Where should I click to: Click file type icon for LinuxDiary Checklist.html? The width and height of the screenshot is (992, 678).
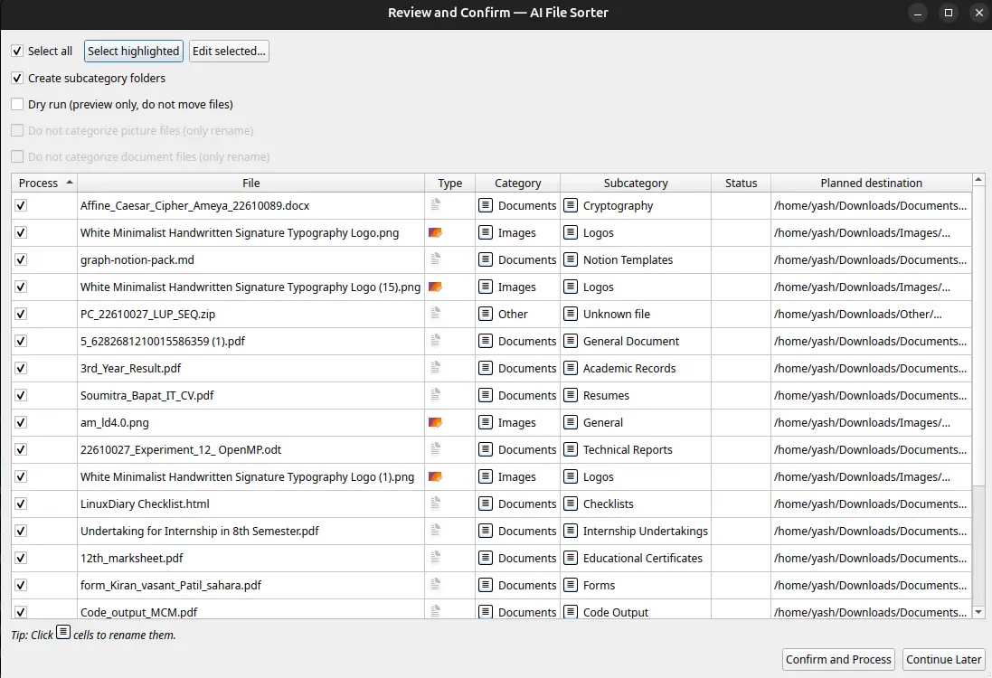435,503
